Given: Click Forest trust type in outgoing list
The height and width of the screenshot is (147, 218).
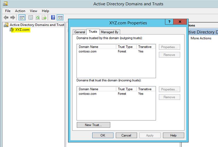Looking at the screenshot, I should 122,51.
